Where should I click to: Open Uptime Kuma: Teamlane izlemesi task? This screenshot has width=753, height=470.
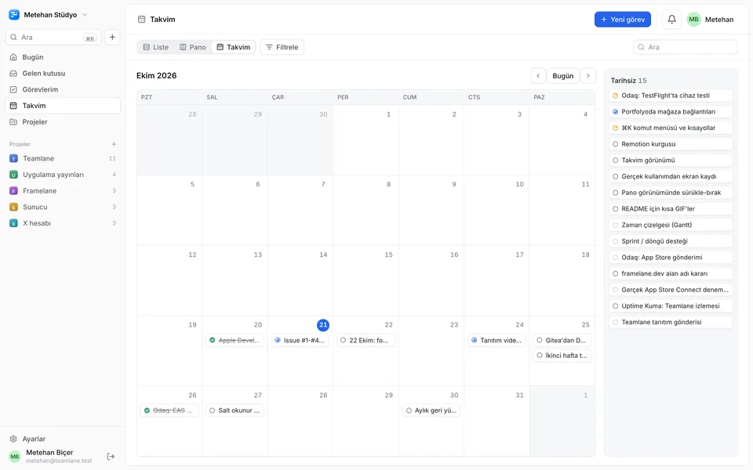[x=671, y=306]
